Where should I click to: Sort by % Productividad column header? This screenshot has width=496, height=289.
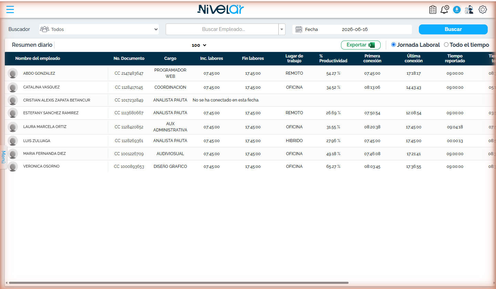333,58
